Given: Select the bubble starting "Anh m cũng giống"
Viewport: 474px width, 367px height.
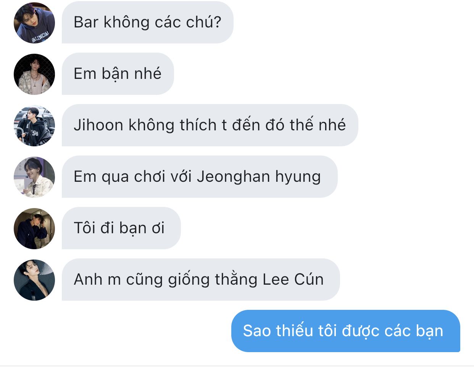Looking at the screenshot, I should 201,280.
